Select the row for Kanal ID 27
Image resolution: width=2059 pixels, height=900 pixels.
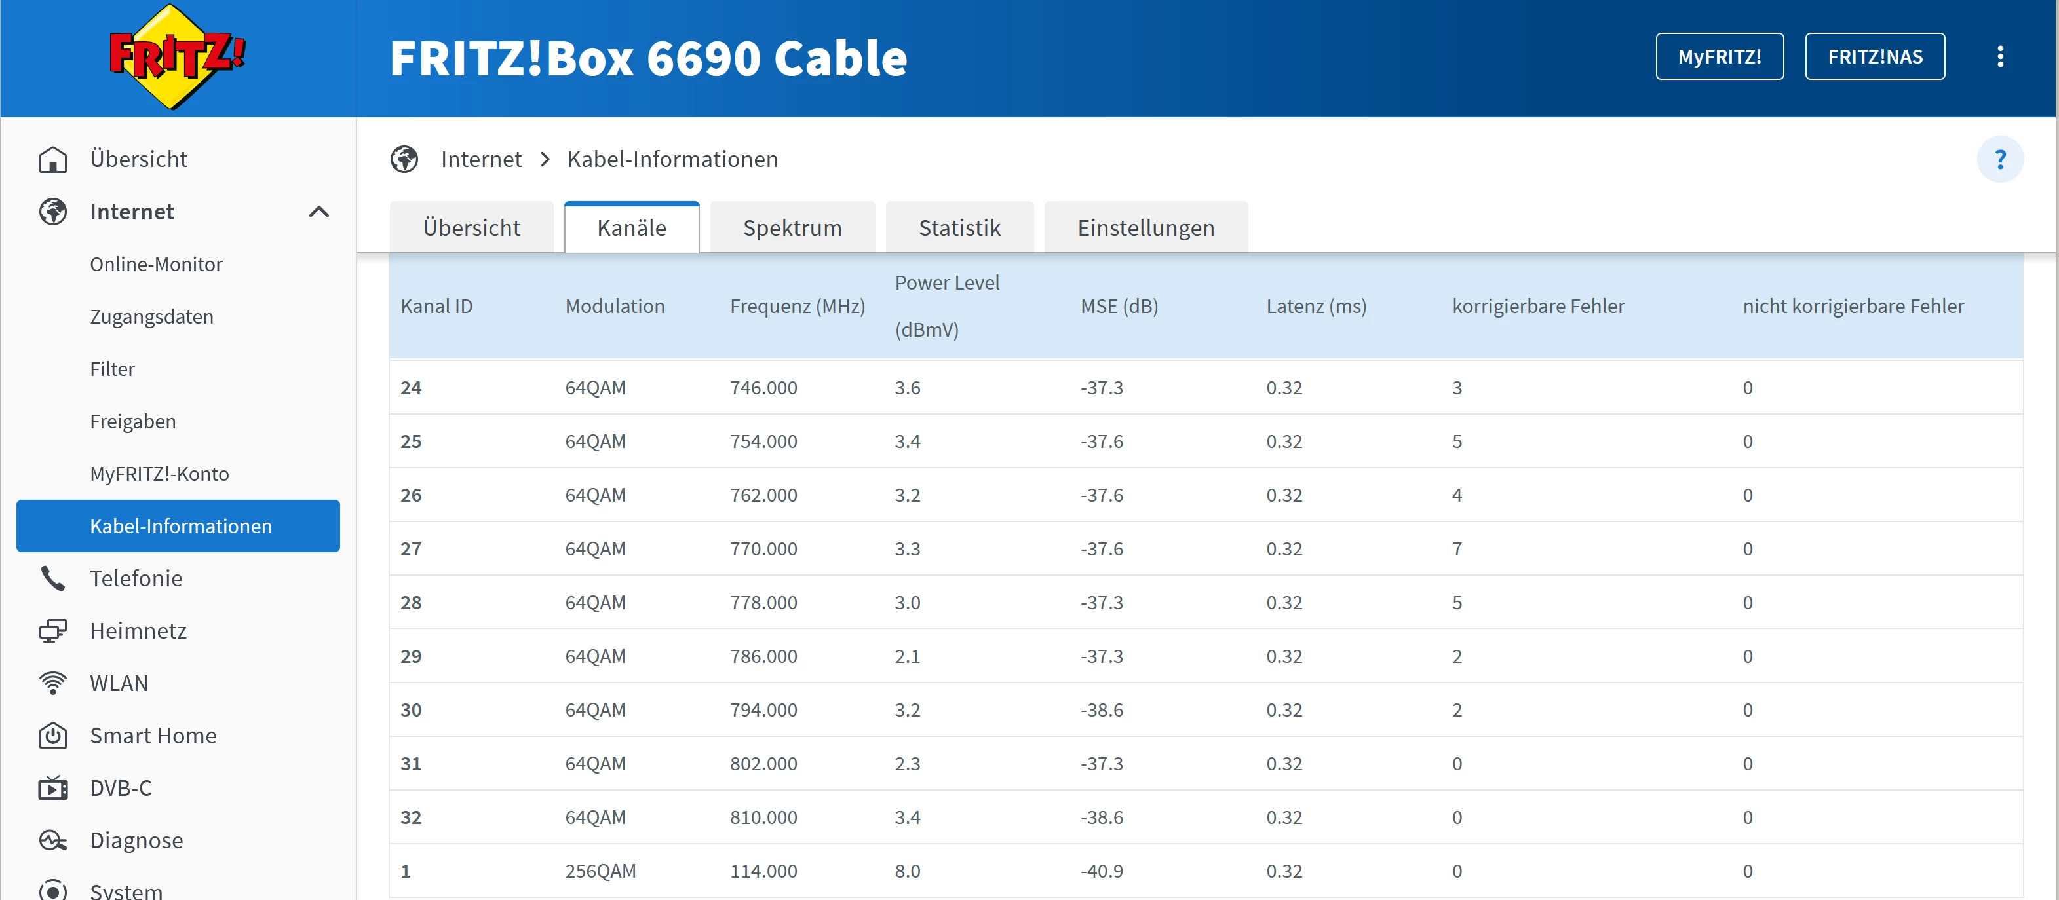1204,549
